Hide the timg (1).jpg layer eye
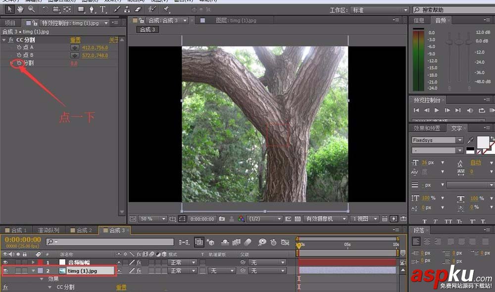The image size is (495, 292). click(5, 271)
